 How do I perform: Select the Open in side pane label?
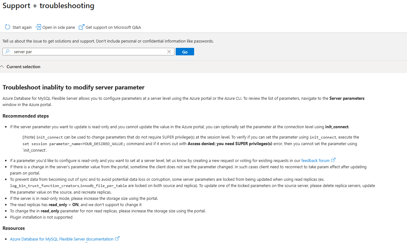click(58, 27)
